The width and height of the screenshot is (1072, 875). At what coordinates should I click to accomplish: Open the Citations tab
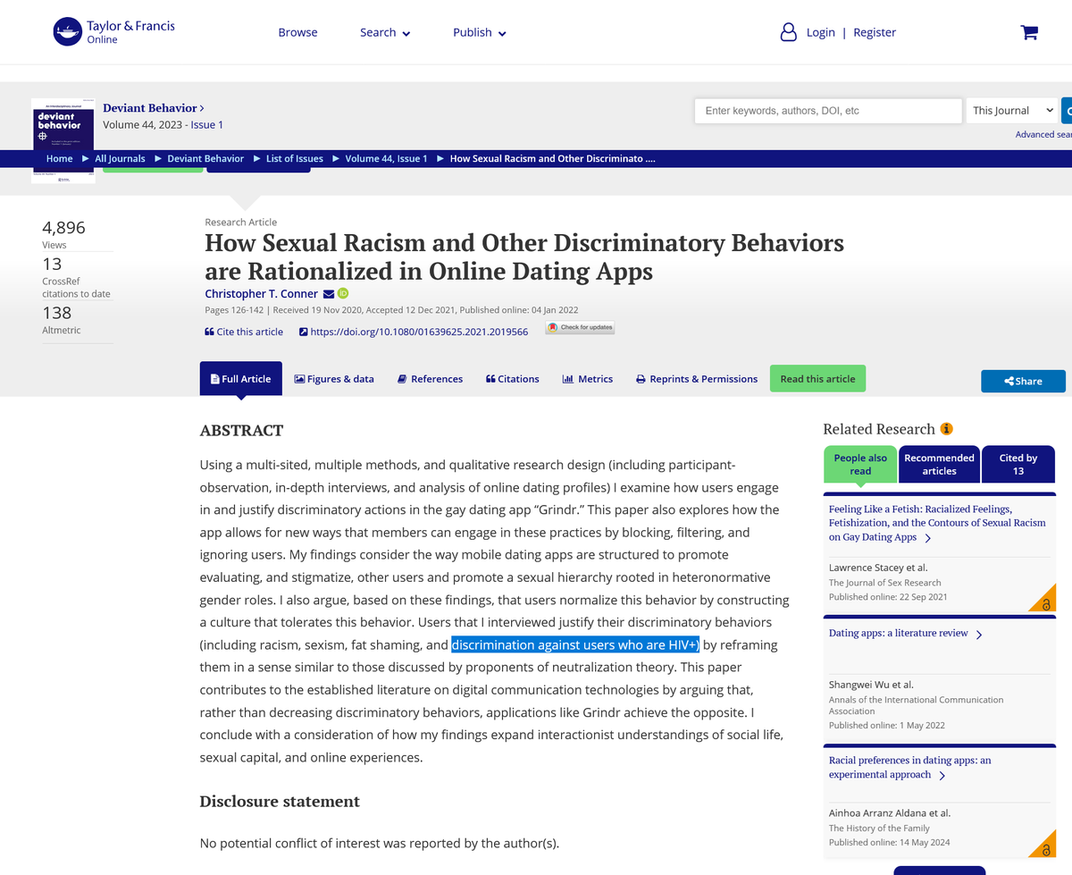pos(513,379)
